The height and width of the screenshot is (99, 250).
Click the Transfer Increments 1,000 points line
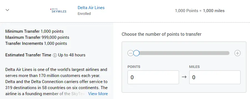click(36, 43)
